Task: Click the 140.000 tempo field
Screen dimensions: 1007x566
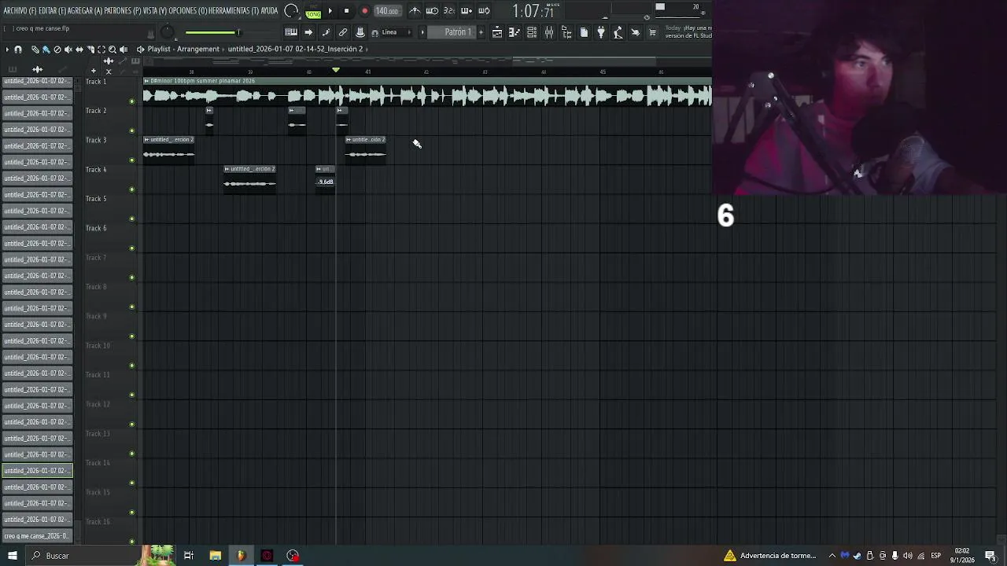Action: [386, 11]
